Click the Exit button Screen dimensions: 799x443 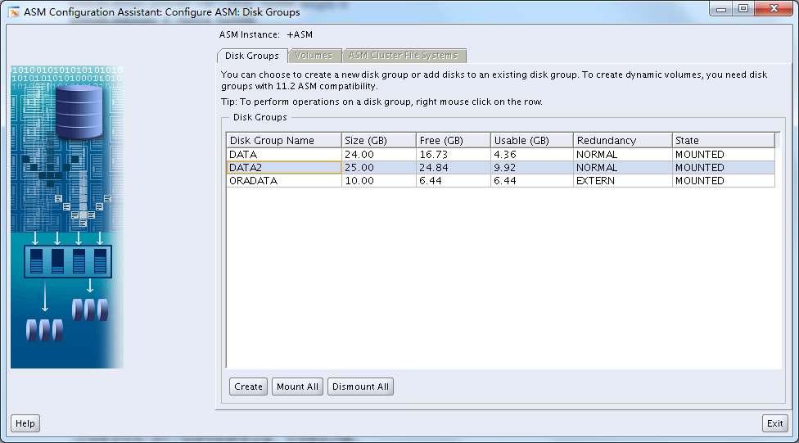pos(775,423)
